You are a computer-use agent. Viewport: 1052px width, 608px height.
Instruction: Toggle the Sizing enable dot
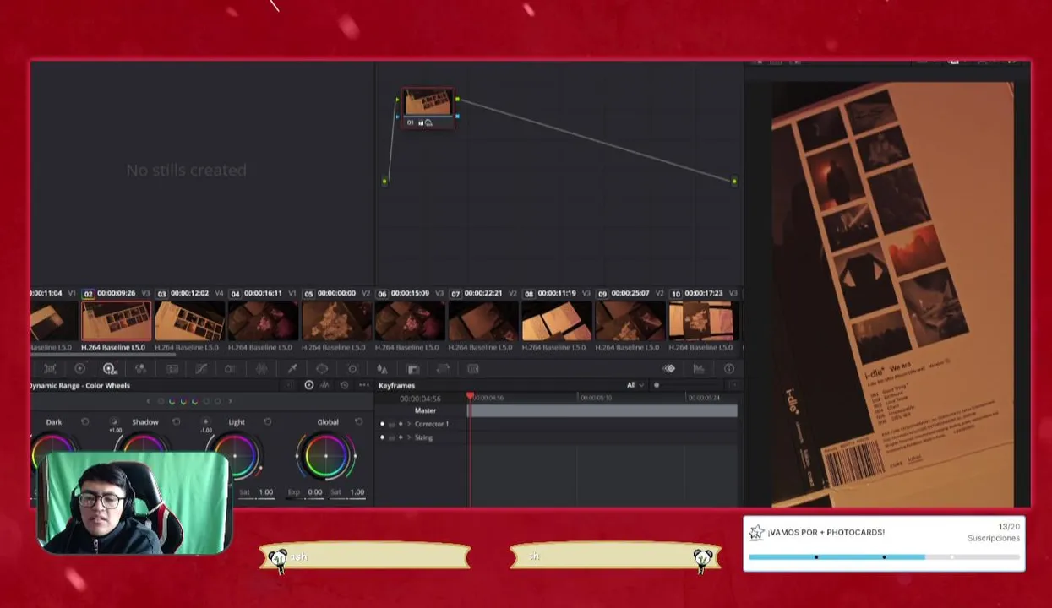pos(382,437)
